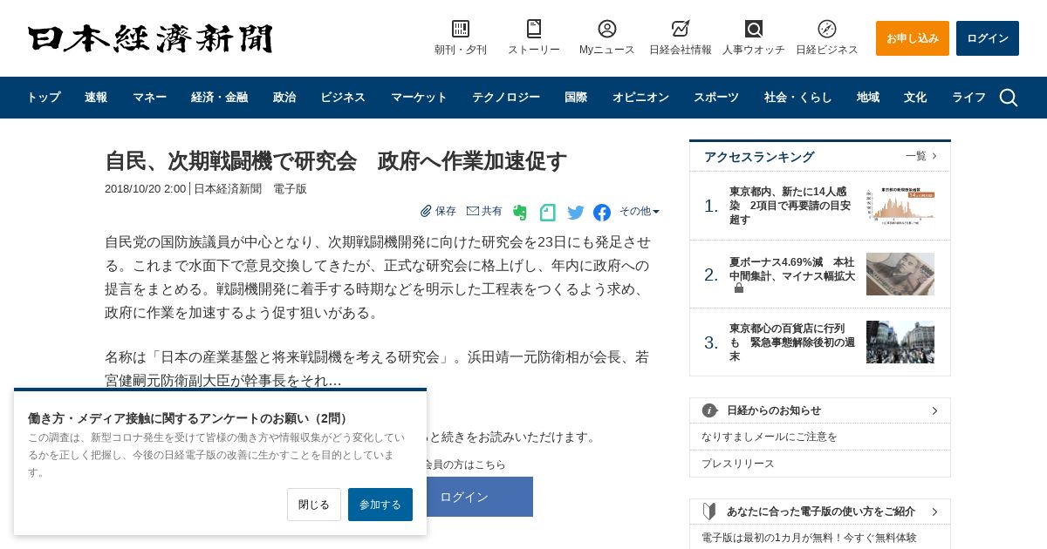Viewport: 1047px width, 549px height.
Task: Open the 速報 navigation tab
Action: pyautogui.click(x=96, y=98)
